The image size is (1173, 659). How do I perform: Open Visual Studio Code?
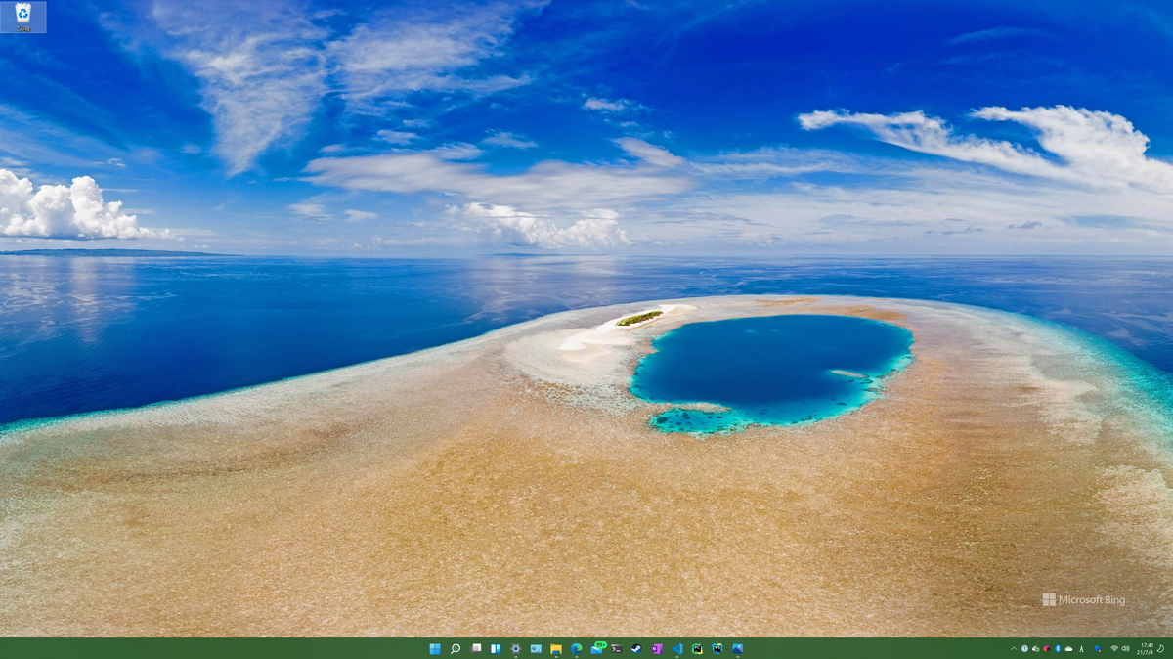click(x=677, y=648)
